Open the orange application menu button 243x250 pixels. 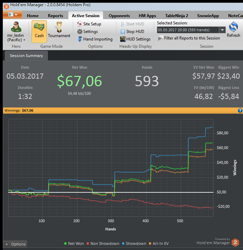[13, 15]
